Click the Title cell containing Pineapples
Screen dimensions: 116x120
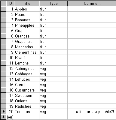click(27, 25)
